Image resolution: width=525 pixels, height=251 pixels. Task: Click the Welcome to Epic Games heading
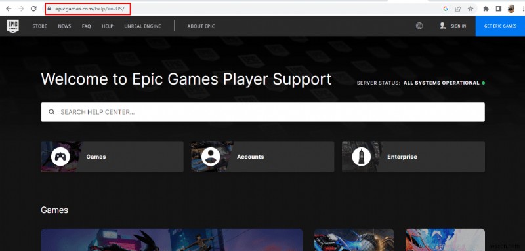point(186,79)
